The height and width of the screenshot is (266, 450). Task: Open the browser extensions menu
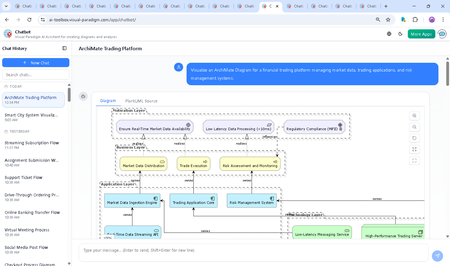point(415,19)
